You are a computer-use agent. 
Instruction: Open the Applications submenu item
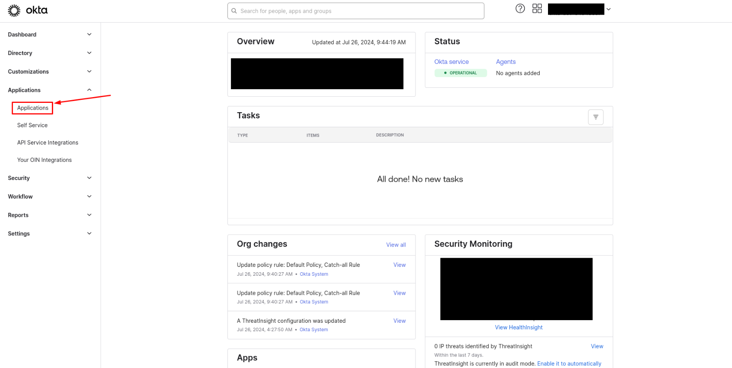[33, 108]
